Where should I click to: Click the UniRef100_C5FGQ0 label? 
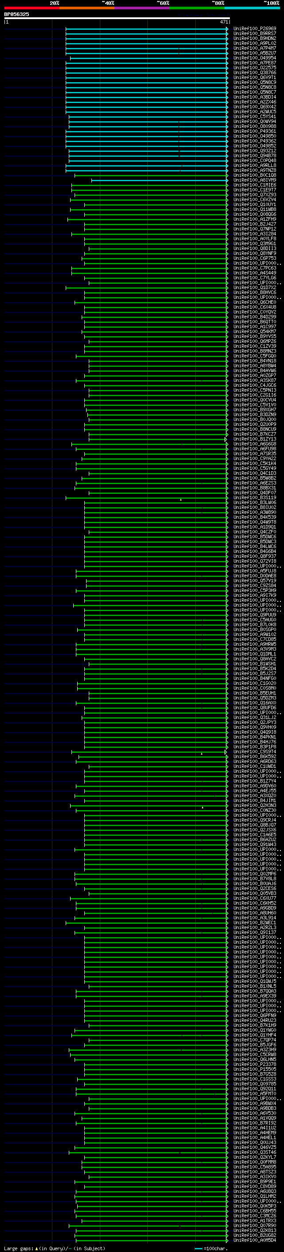(254, 356)
